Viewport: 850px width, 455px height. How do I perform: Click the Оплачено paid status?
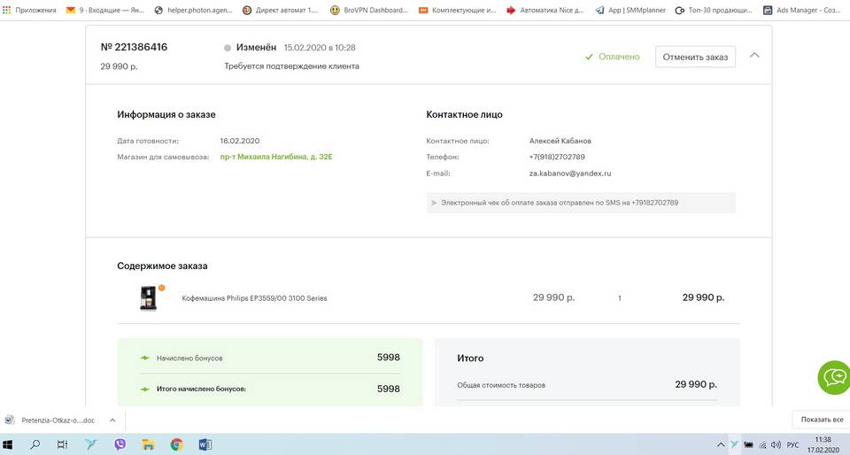point(613,57)
